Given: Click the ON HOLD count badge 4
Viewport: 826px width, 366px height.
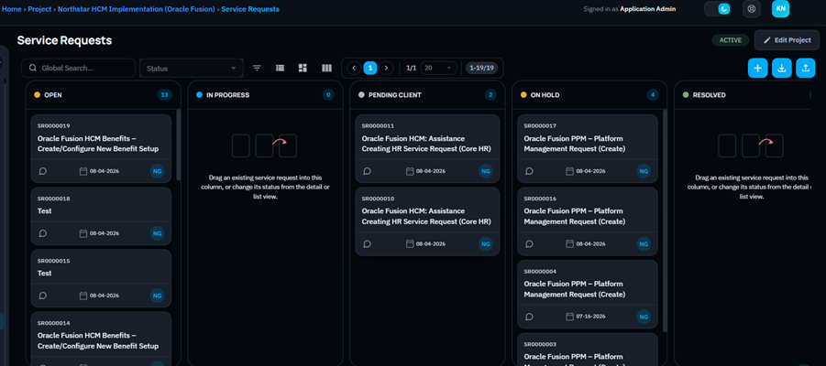Looking at the screenshot, I should [654, 95].
